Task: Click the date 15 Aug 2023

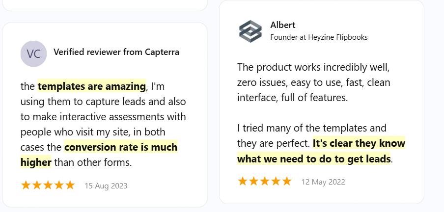Action: (x=106, y=186)
